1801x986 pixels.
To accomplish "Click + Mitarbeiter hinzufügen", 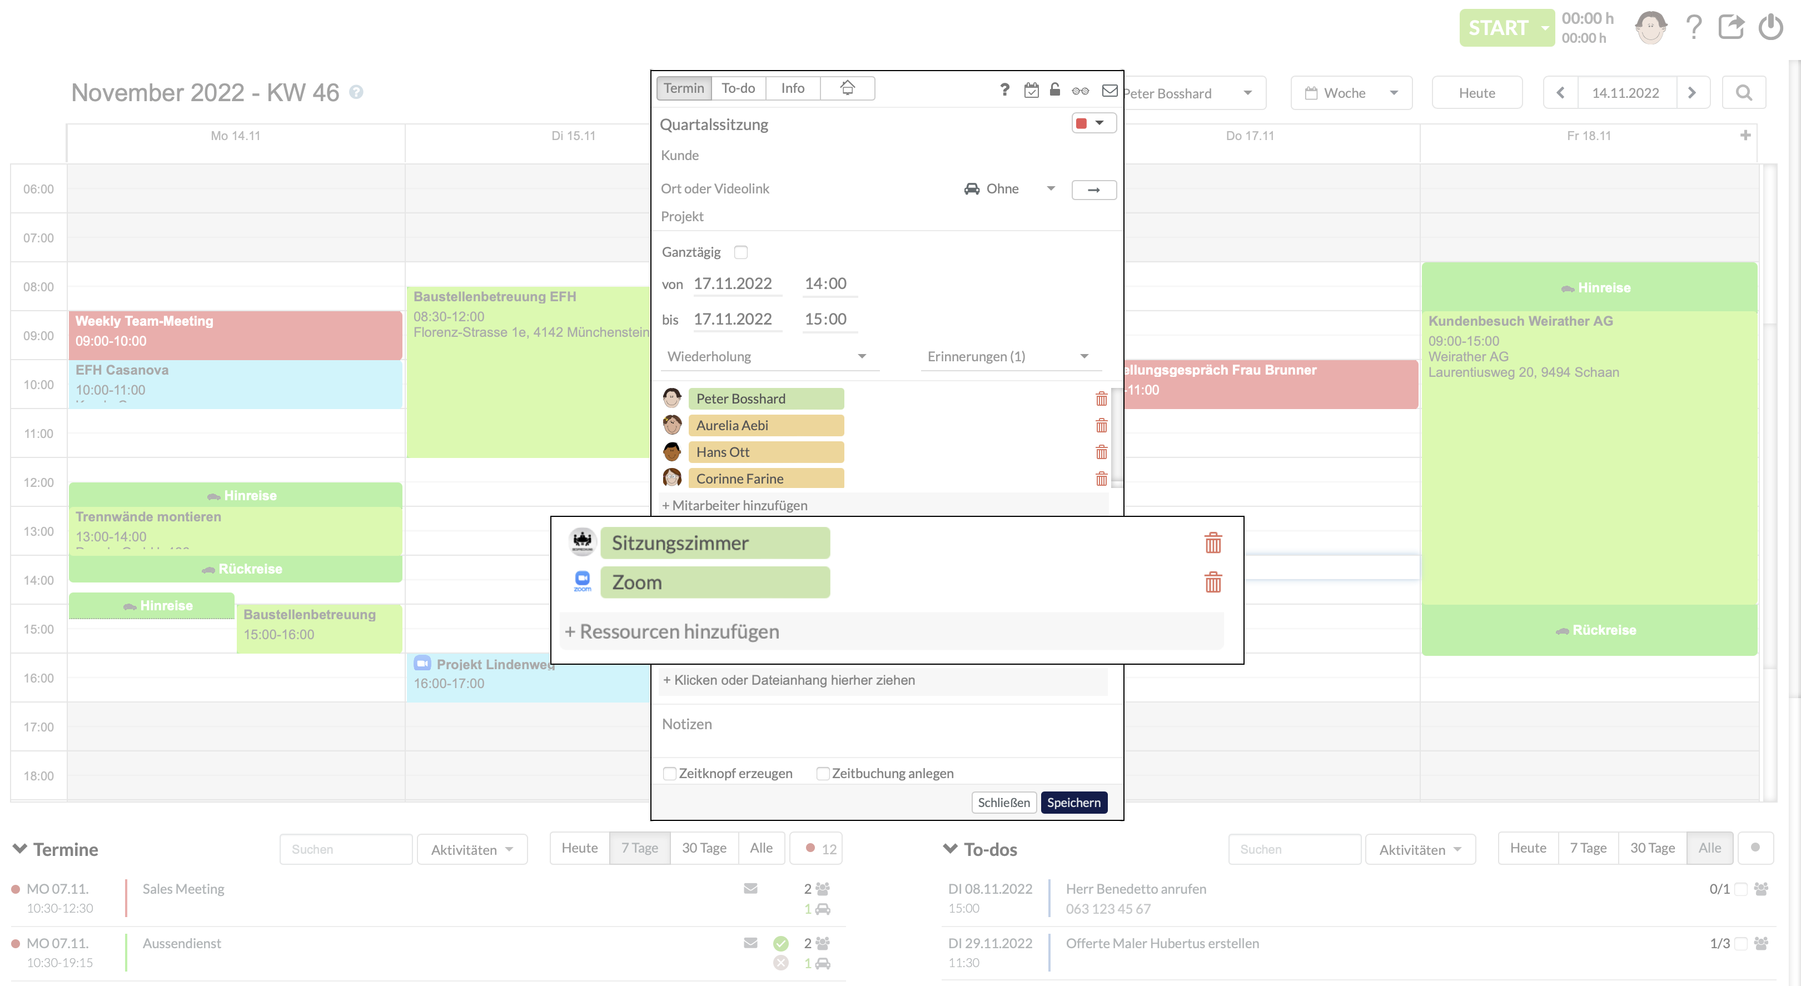I will point(883,505).
